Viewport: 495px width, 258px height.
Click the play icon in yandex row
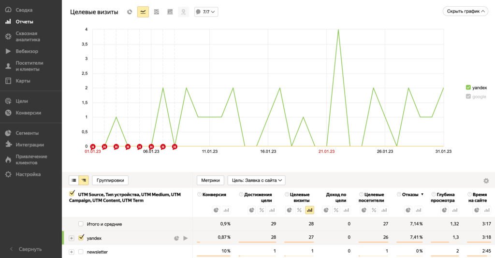click(x=185, y=238)
